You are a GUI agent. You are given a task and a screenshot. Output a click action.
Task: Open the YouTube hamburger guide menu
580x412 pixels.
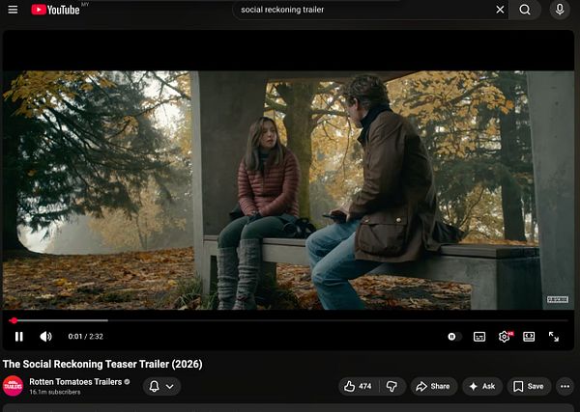13,10
